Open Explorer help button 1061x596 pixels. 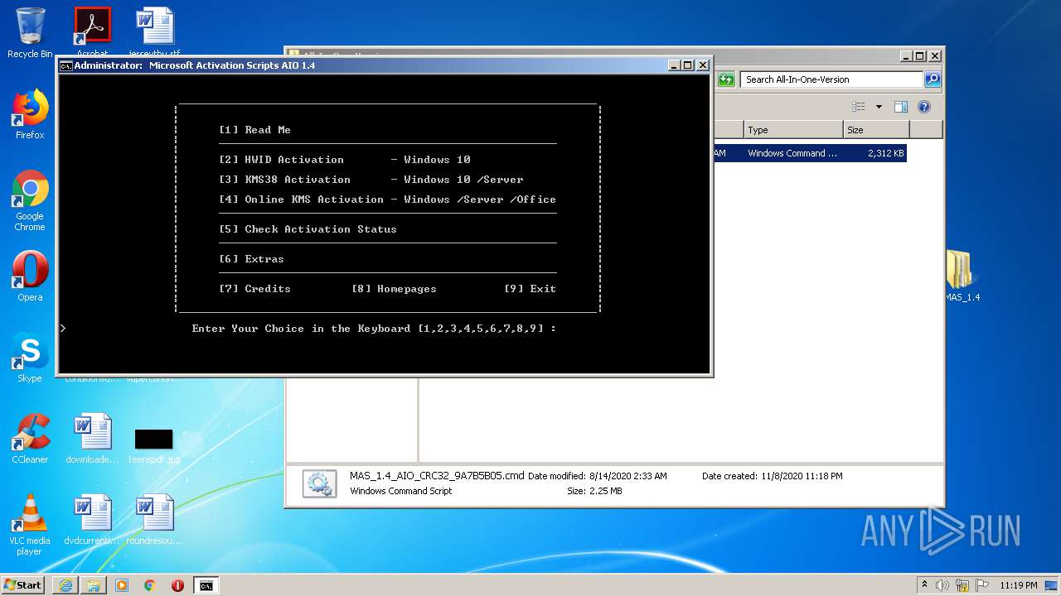(924, 107)
